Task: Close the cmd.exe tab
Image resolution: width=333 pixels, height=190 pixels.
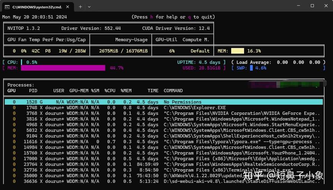Action: [68, 7]
